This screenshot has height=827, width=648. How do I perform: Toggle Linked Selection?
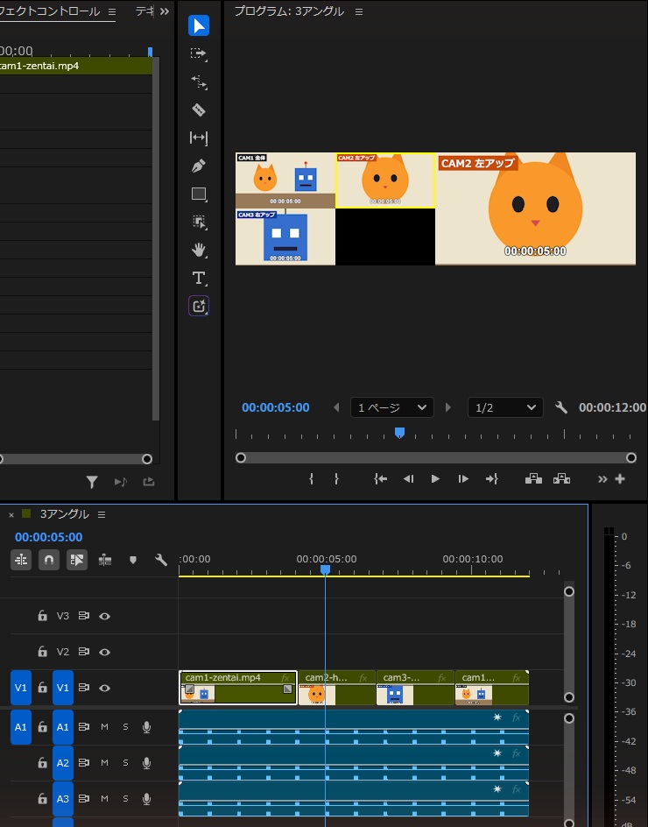pos(77,560)
